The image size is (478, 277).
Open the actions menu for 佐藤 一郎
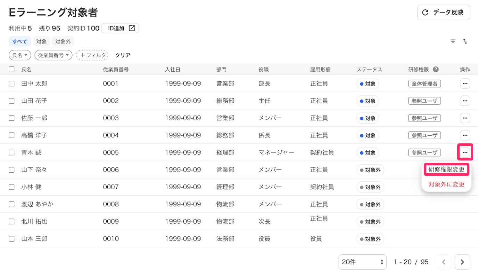465,118
